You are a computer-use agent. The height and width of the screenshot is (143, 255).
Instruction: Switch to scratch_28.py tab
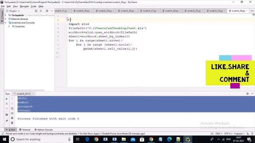click(x=127, y=11)
